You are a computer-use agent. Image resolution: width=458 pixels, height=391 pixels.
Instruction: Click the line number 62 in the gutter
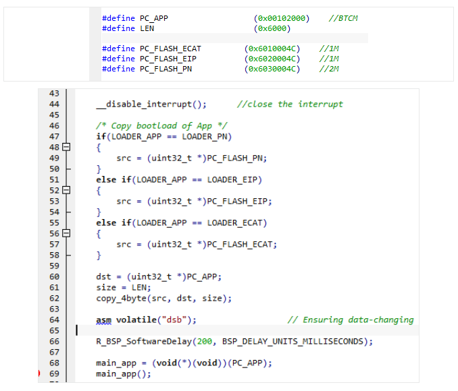(x=54, y=298)
